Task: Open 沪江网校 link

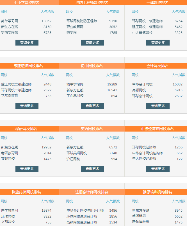Action: [73, 159]
